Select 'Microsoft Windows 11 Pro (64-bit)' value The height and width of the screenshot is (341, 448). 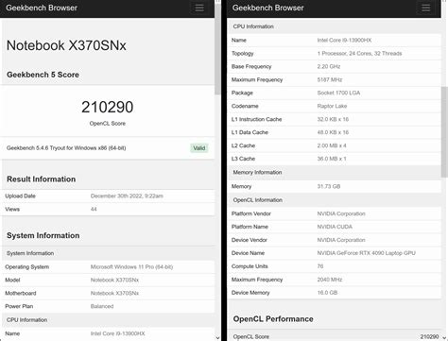click(x=131, y=267)
